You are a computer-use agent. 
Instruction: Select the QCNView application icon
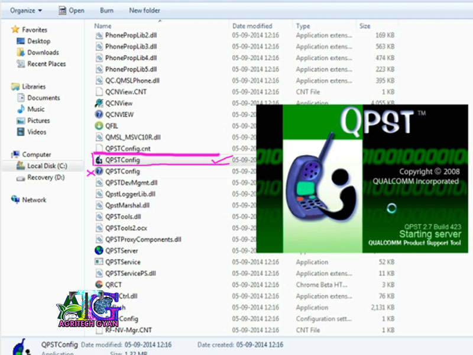click(x=99, y=103)
